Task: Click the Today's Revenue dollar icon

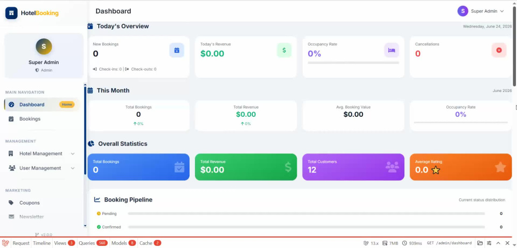Action: pos(284,51)
